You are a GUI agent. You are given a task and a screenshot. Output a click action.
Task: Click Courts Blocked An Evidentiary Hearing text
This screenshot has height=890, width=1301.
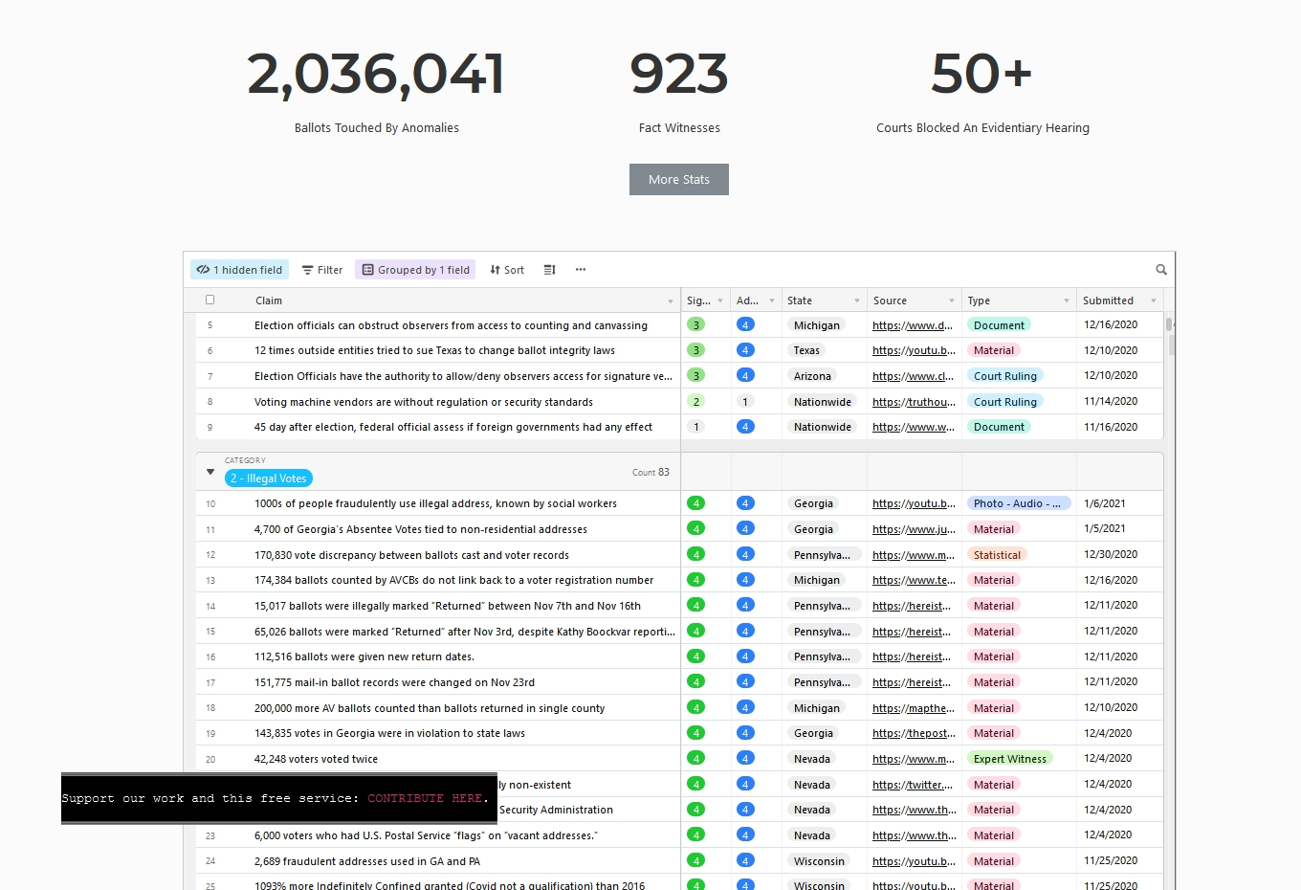coord(982,128)
